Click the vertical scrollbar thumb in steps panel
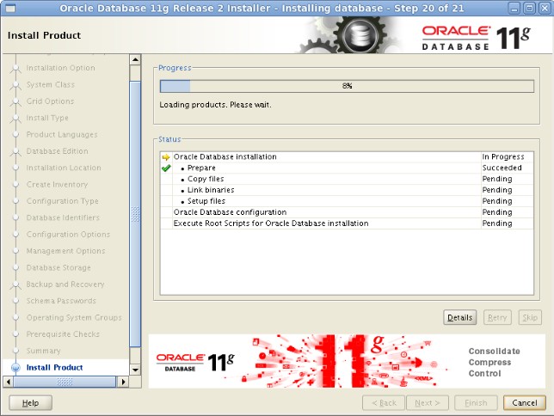This screenshot has width=554, height=416. tap(135, 214)
